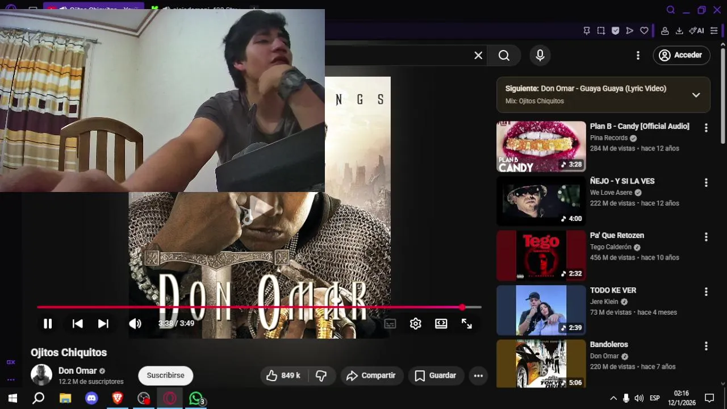This screenshot has height=409, width=727.
Task: Open the Don Omar channel avatar
Action: (x=41, y=375)
